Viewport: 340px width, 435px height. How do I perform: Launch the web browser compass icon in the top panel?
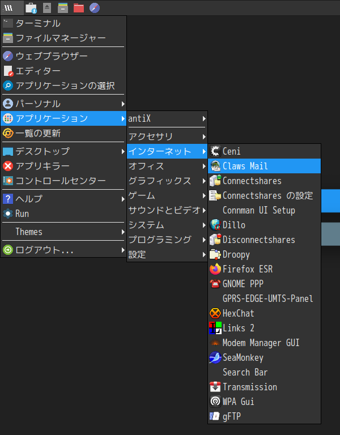click(x=95, y=8)
